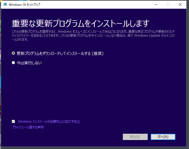Click the heading 重要な更新プログラムをインストールします
The height and width of the screenshot is (149, 189).
click(x=80, y=23)
